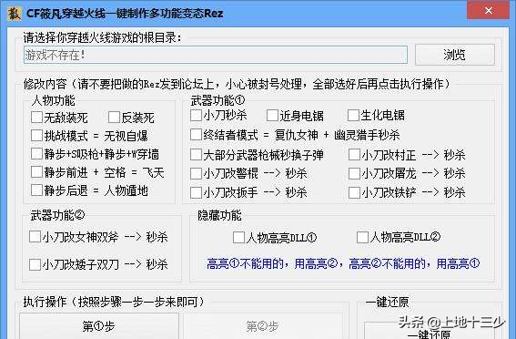Check the 生化电锯 option
The width and height of the screenshot is (516, 339).
click(x=353, y=116)
